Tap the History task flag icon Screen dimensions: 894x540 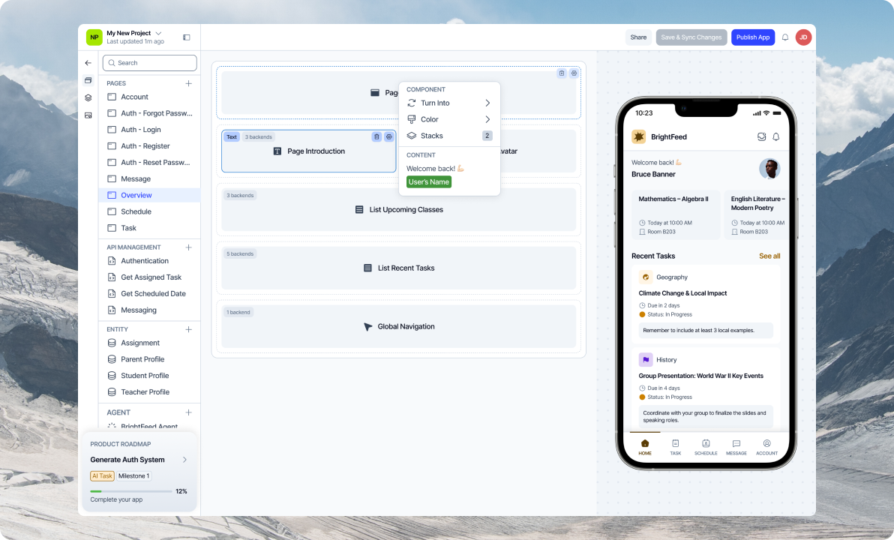point(645,360)
